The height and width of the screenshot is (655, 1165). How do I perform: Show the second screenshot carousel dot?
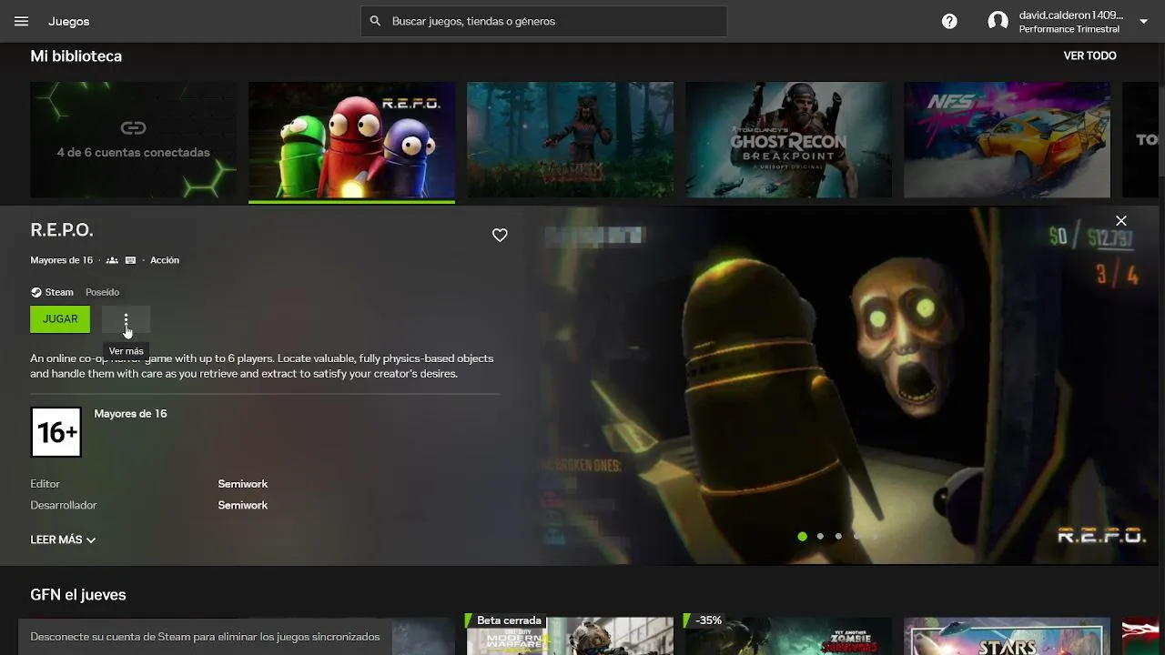coord(820,537)
